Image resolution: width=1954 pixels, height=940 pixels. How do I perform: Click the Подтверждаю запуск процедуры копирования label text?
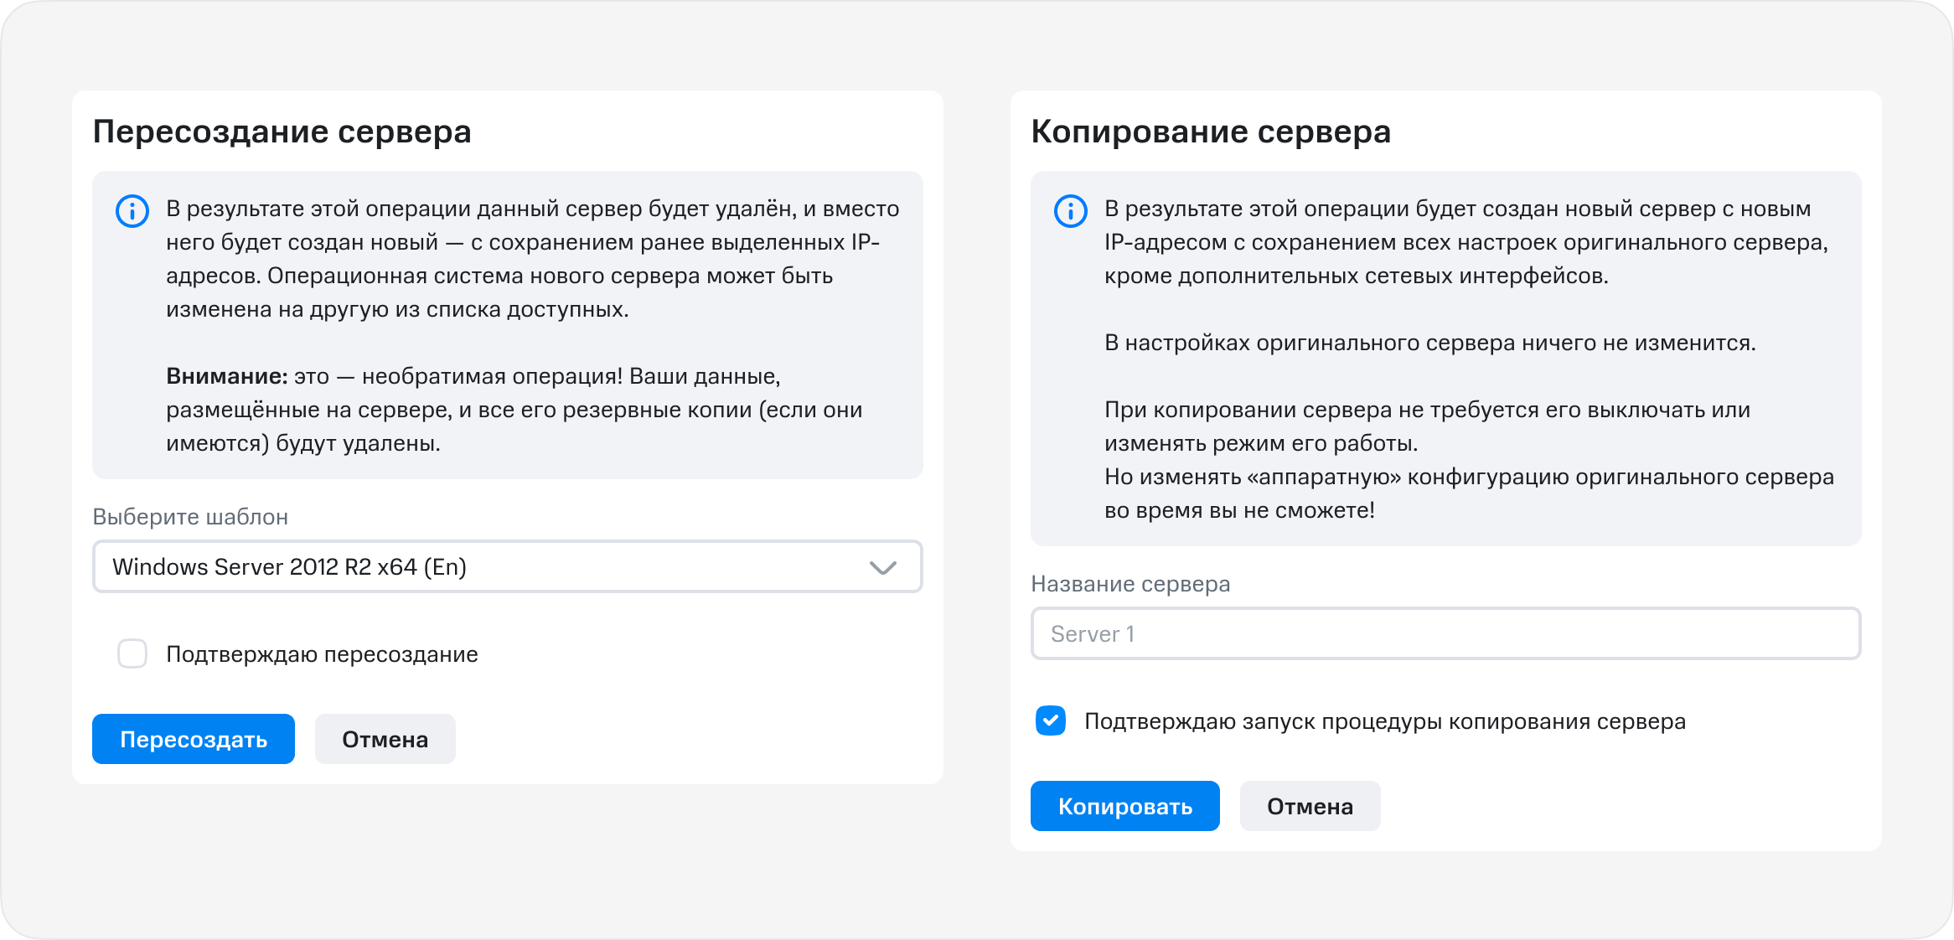click(1384, 721)
